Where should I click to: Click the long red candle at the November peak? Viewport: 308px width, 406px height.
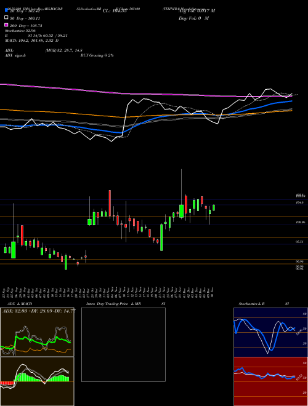(x=110, y=203)
